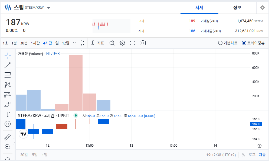Click the 187.0 current price label

click(256, 124)
